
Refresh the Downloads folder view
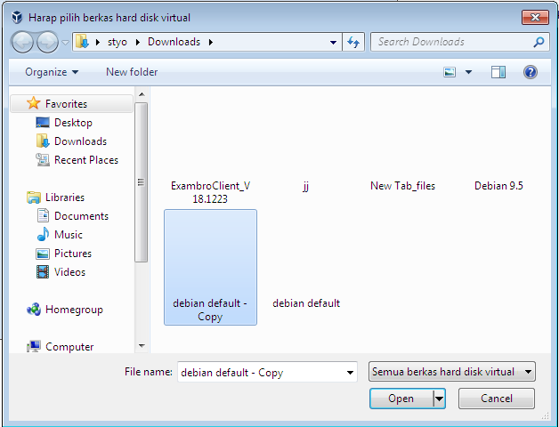click(x=353, y=42)
